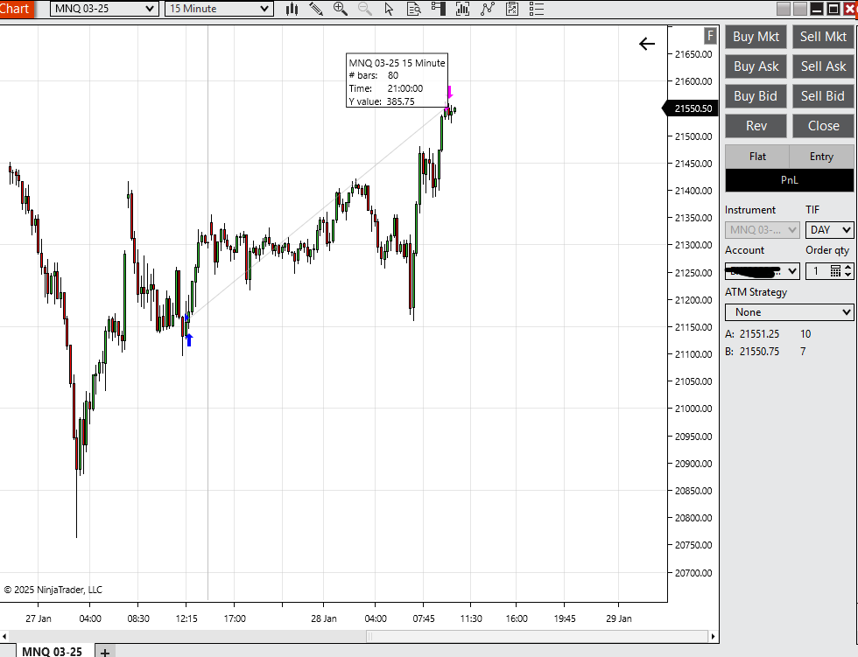Click the zoom in magnifier icon

pyautogui.click(x=341, y=9)
